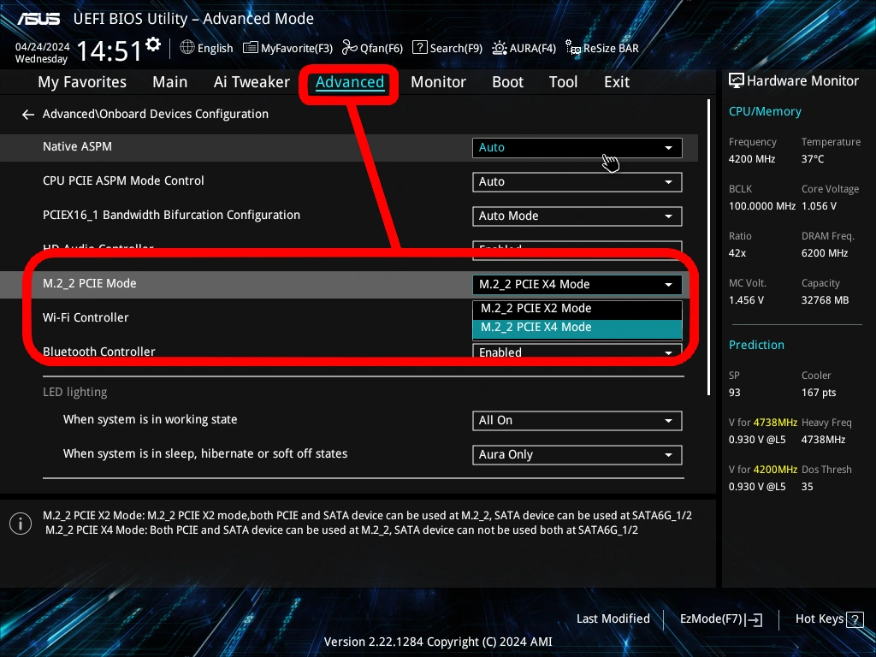Viewport: 876px width, 657px height.
Task: Open the Hot Keys question mark icon
Action: pyautogui.click(x=855, y=619)
